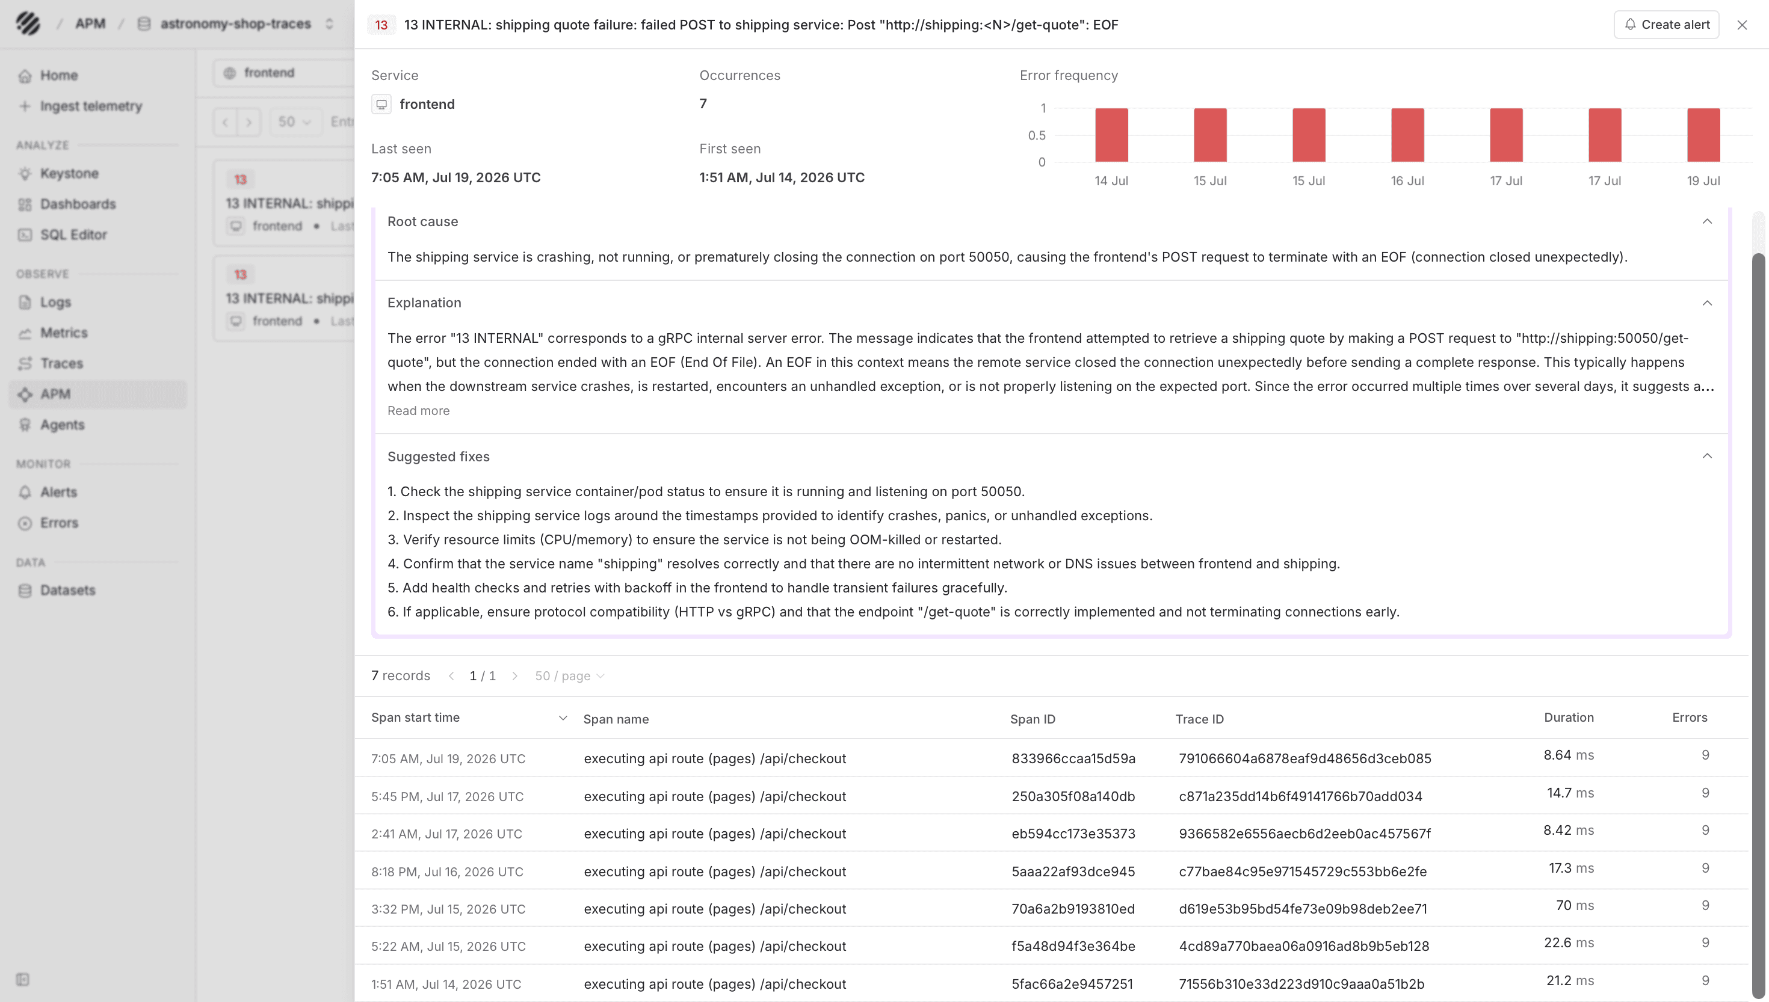The image size is (1769, 1002).
Task: Click the 19 Jul error frequency bar
Action: tap(1703, 135)
